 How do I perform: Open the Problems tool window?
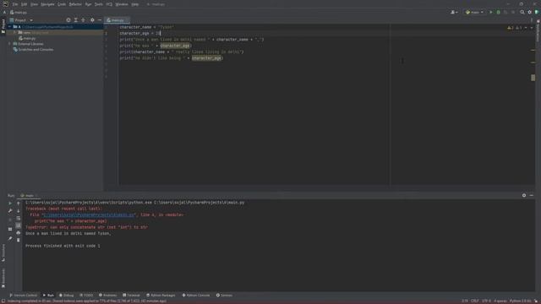[108, 295]
